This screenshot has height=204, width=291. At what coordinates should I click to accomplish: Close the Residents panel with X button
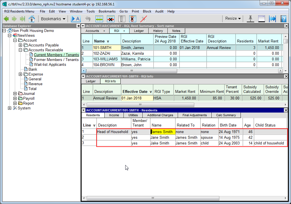click(286, 110)
